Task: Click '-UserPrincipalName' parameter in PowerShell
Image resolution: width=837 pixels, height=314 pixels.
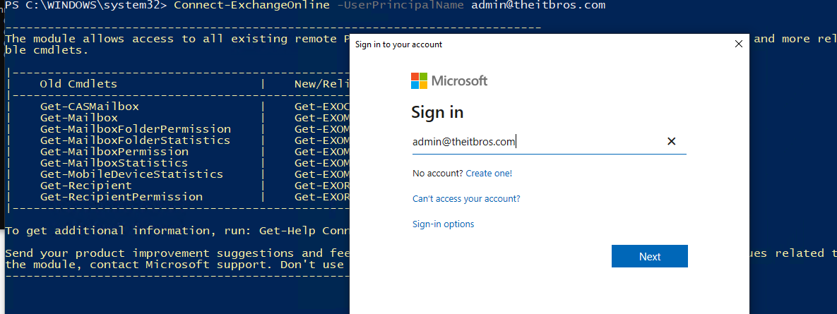Action: pyautogui.click(x=399, y=6)
